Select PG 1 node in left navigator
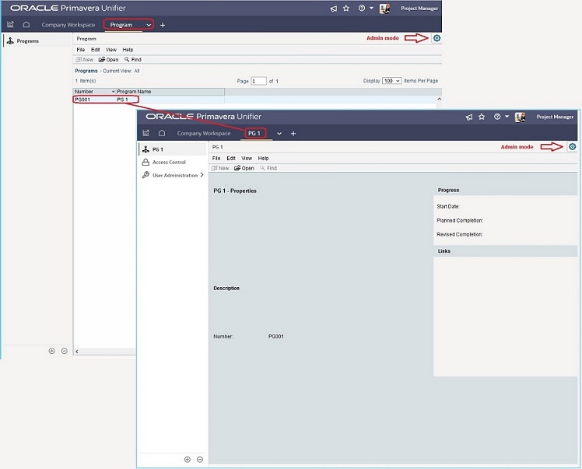Image resolution: width=582 pixels, height=469 pixels. pyautogui.click(x=172, y=149)
